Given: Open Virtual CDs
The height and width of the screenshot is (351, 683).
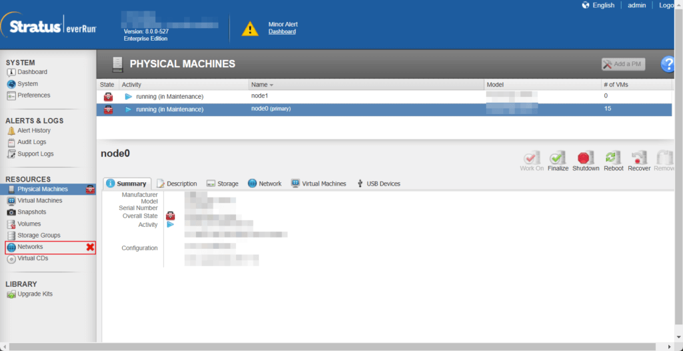Looking at the screenshot, I should pos(27,258).
